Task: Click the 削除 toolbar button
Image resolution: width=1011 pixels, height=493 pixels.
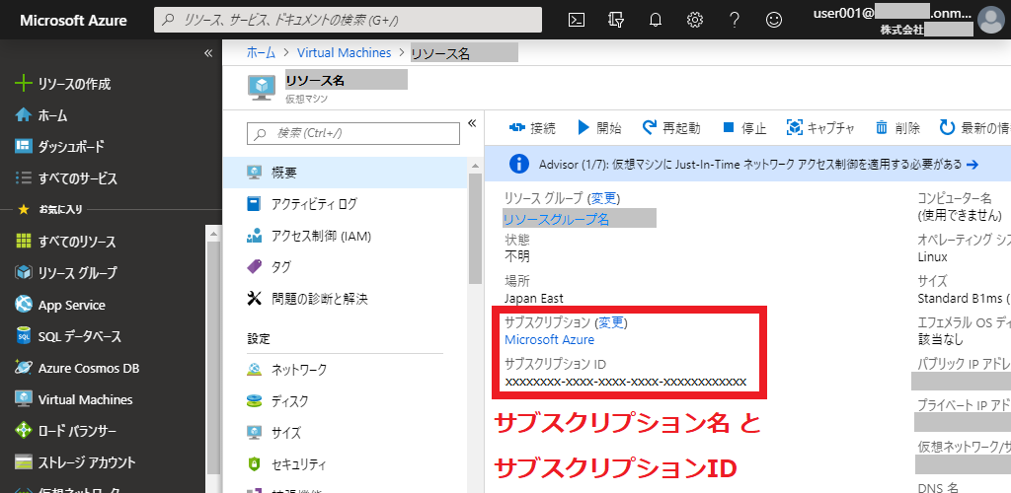Action: pyautogui.click(x=897, y=128)
